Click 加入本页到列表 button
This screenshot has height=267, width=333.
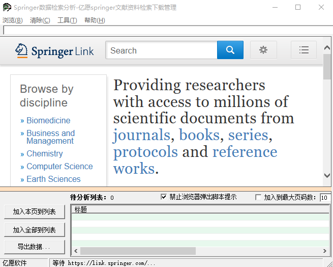click(35, 212)
